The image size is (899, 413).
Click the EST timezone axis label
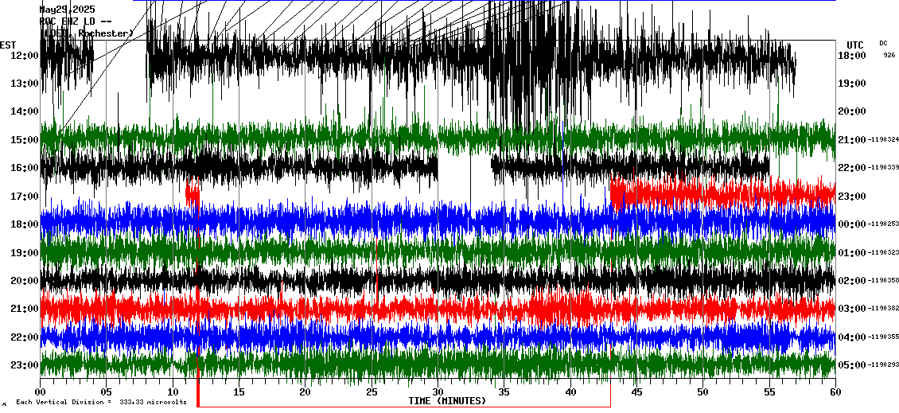[x=7, y=45]
